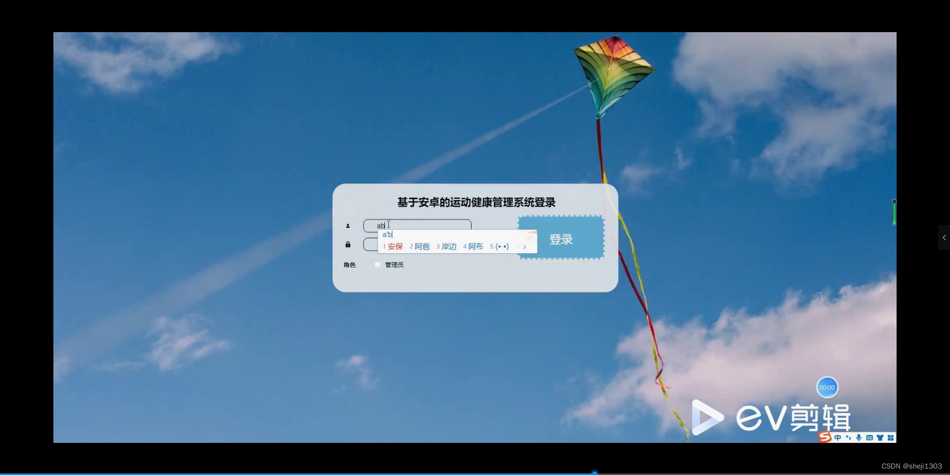Expand the collapsed side panel on right edge

[x=944, y=237]
